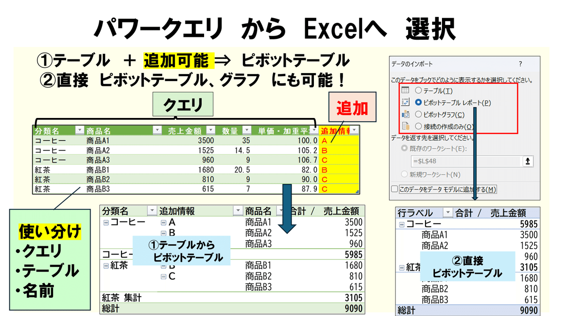Open the 追加情報 filter in the yellow column
This screenshot has height=316, width=563.
click(x=355, y=131)
